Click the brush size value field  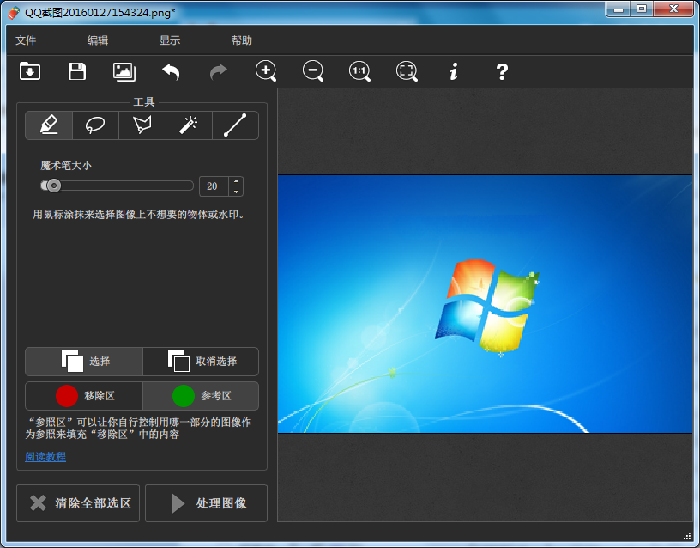(x=214, y=186)
